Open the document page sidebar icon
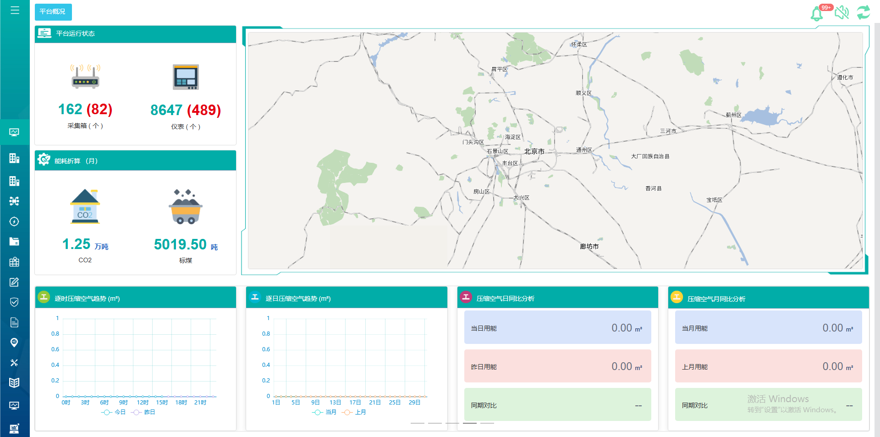 (14, 322)
